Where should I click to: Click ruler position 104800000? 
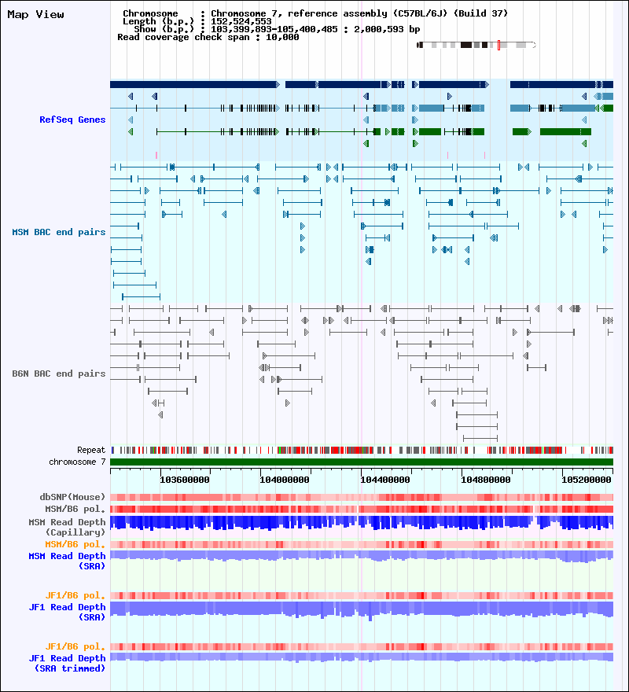click(x=486, y=480)
